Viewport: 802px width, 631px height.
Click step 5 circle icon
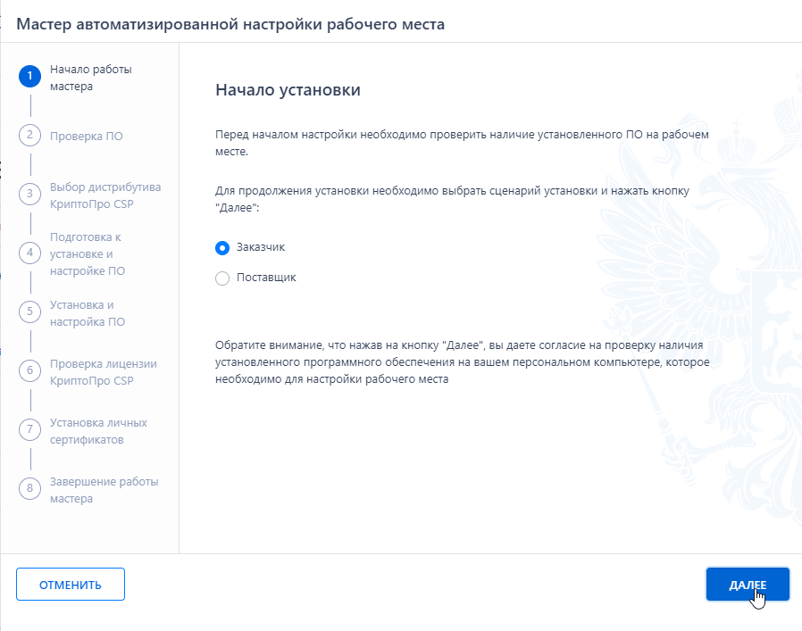click(30, 311)
